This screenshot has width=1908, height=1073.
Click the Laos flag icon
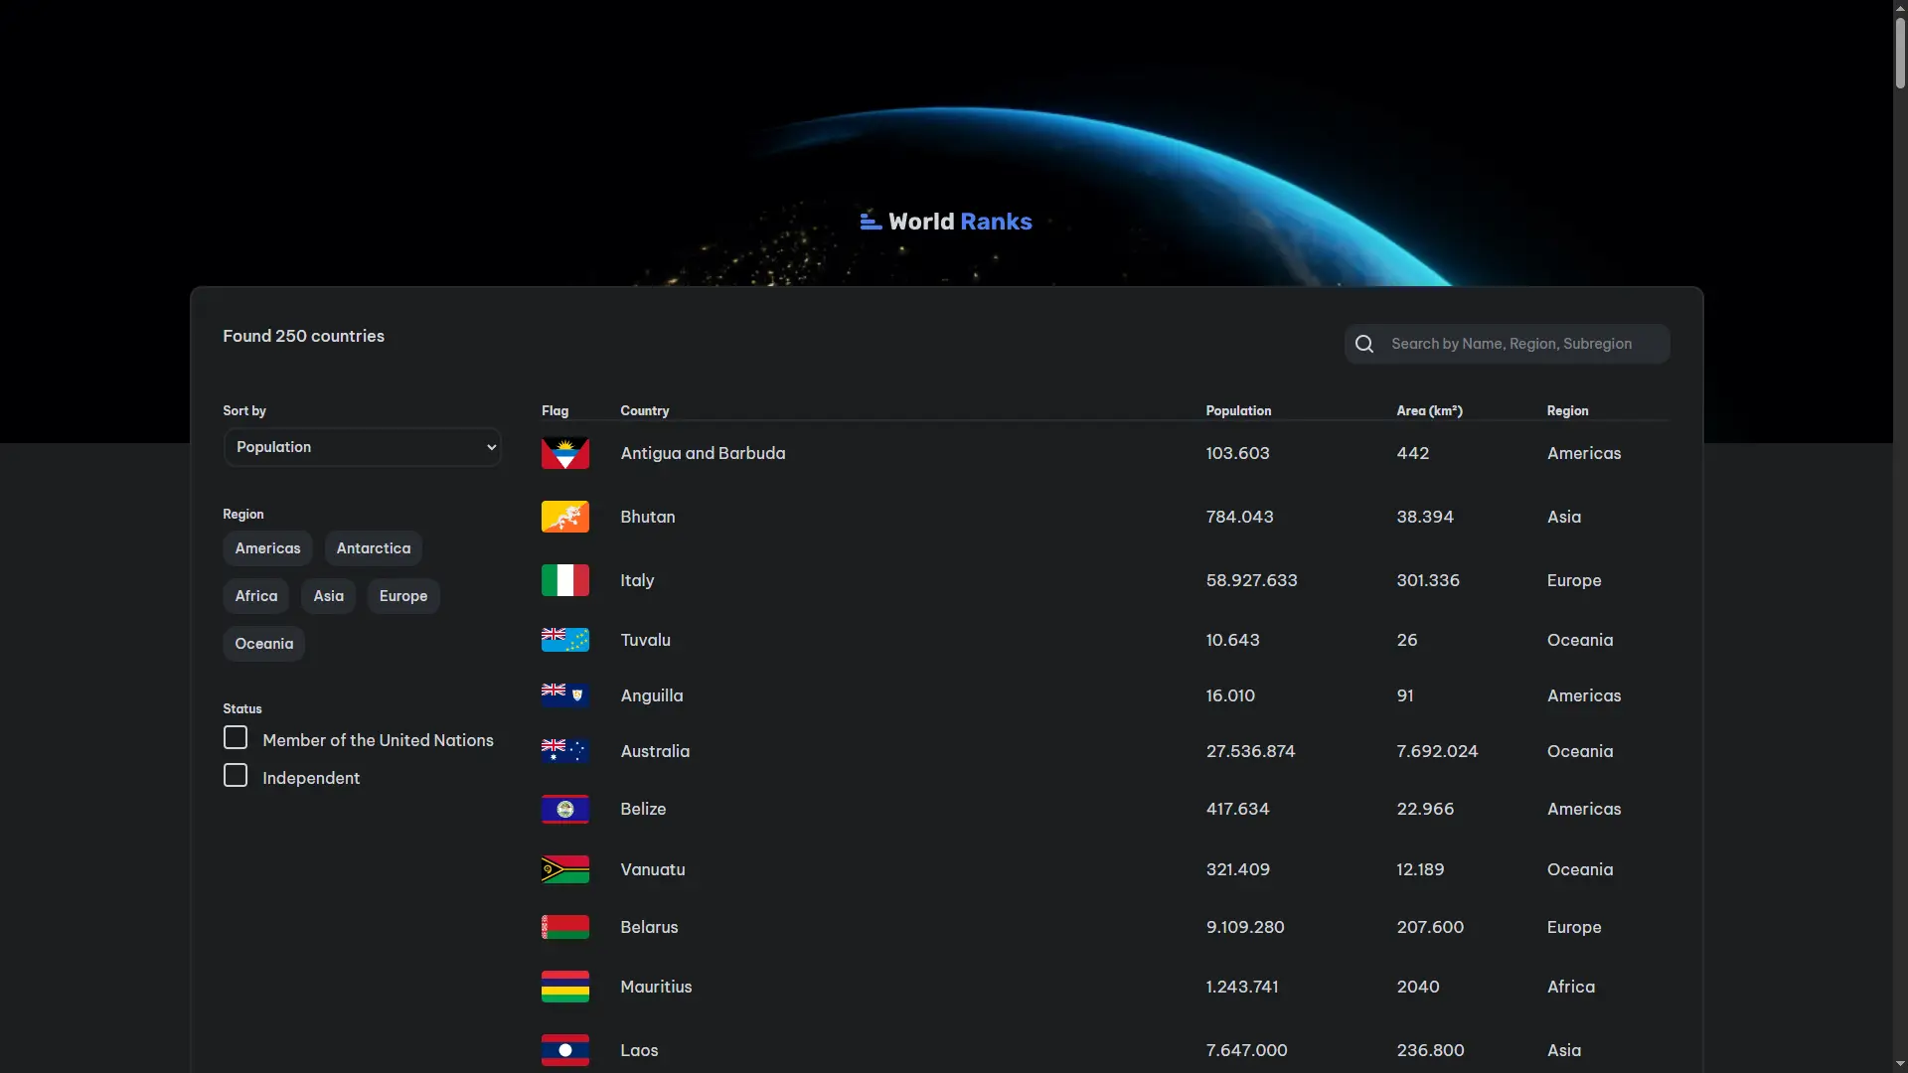coord(564,1049)
